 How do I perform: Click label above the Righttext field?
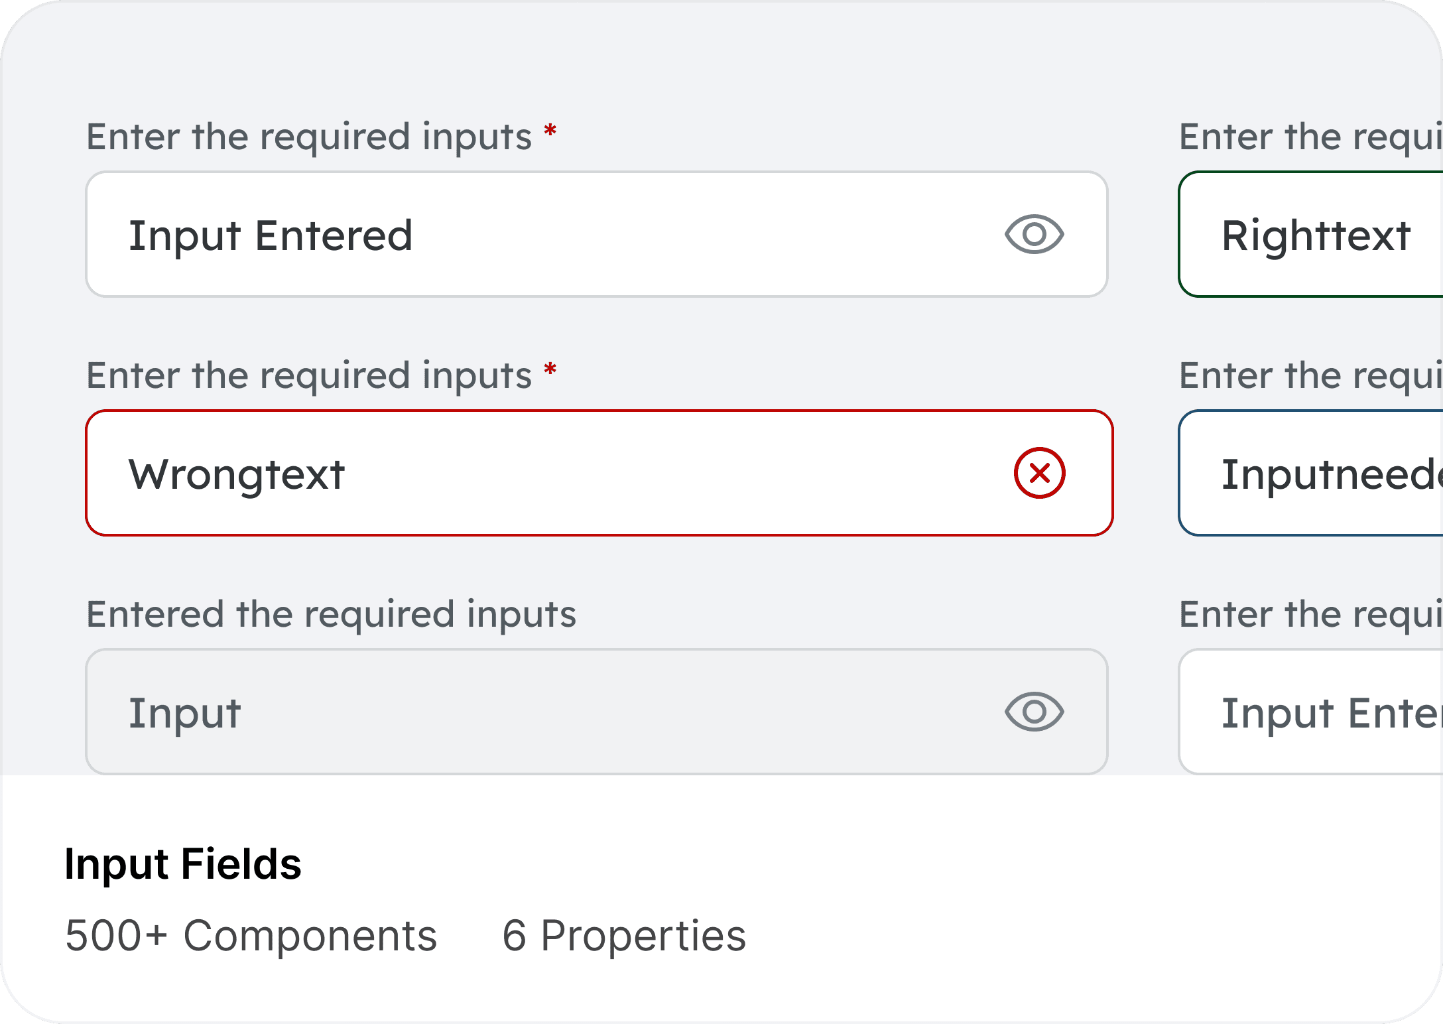1310,137
